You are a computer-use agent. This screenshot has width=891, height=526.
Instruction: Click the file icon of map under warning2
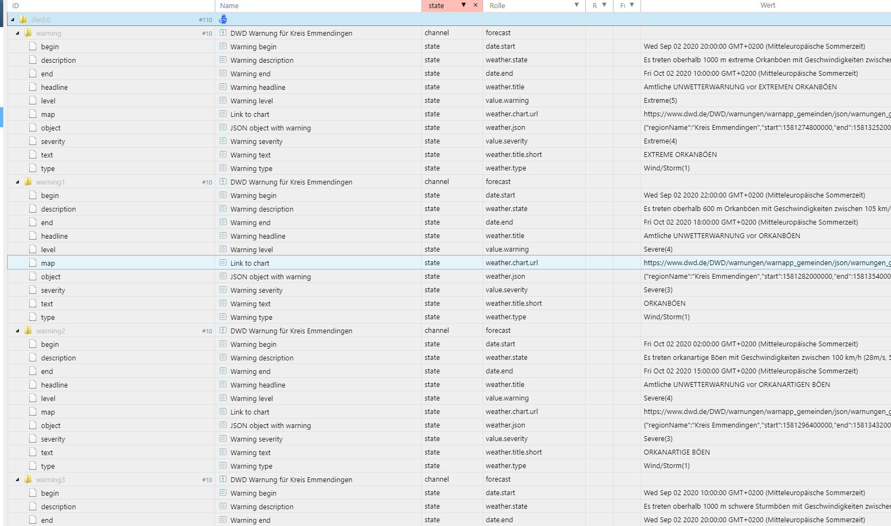tap(33, 412)
